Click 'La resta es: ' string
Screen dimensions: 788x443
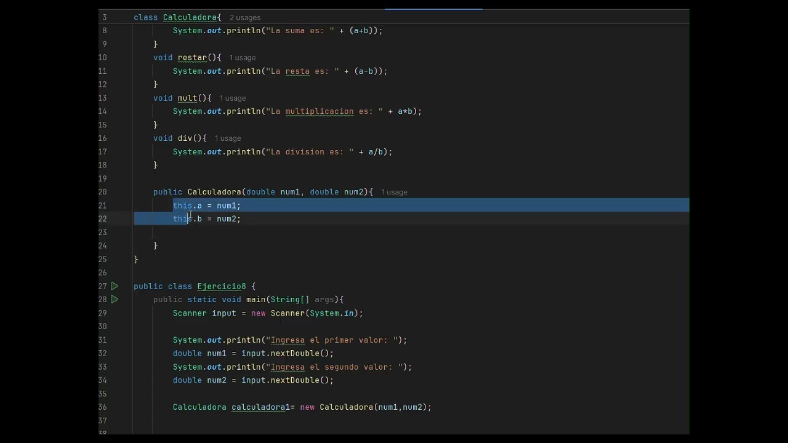[x=302, y=71]
